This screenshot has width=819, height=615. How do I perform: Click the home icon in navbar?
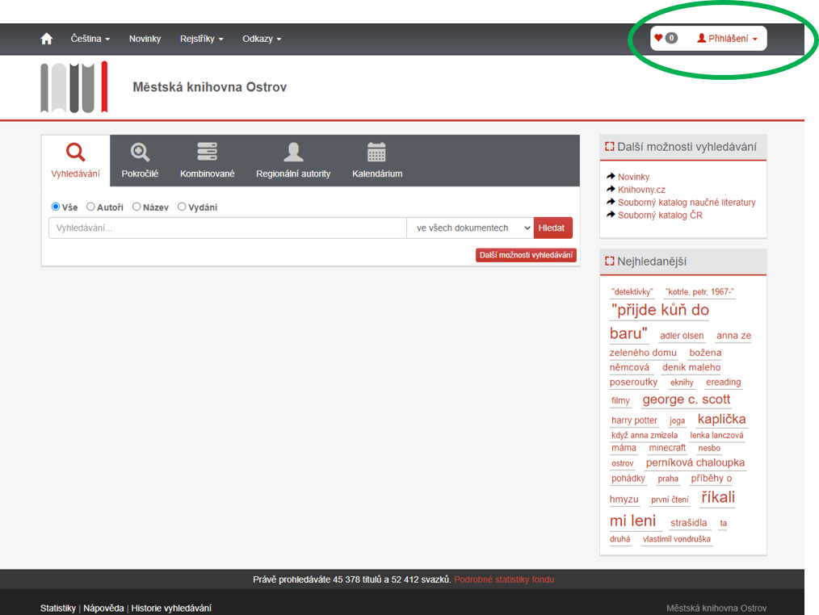pyautogui.click(x=47, y=39)
